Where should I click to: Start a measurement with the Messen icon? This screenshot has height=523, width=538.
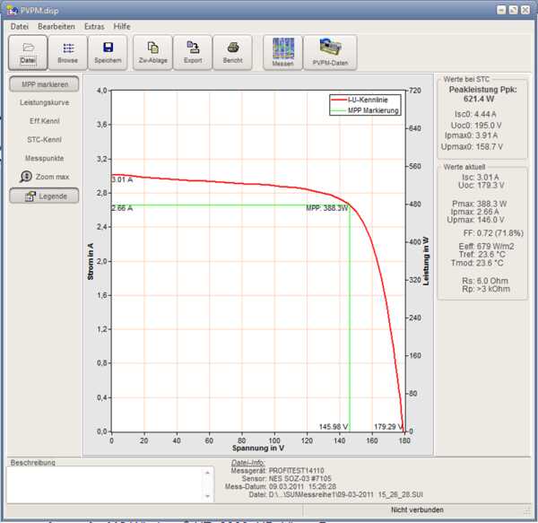[282, 52]
